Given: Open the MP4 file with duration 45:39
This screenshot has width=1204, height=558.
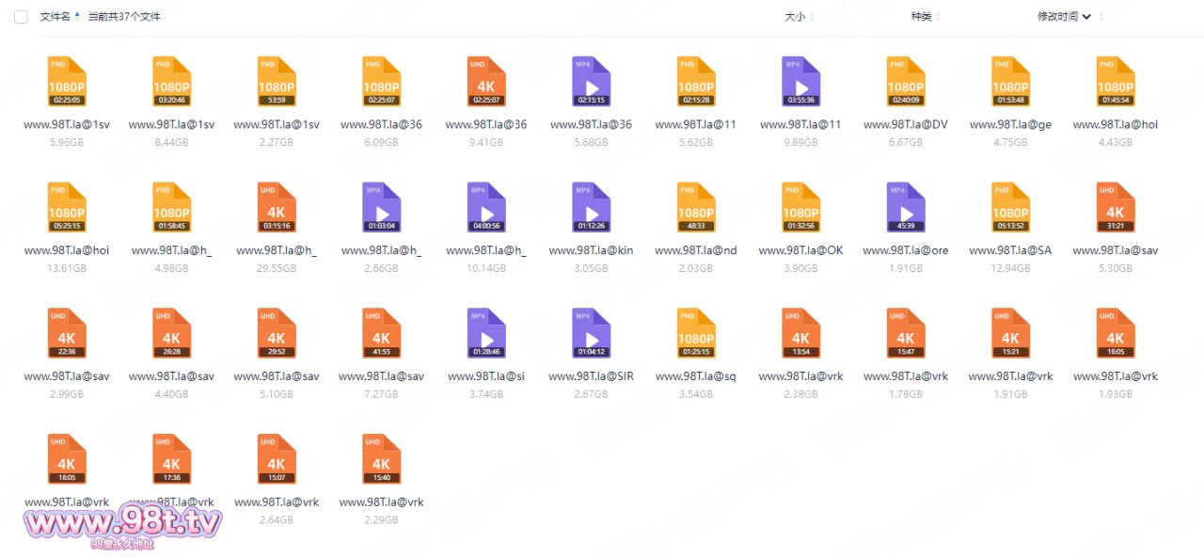Looking at the screenshot, I should [905, 208].
